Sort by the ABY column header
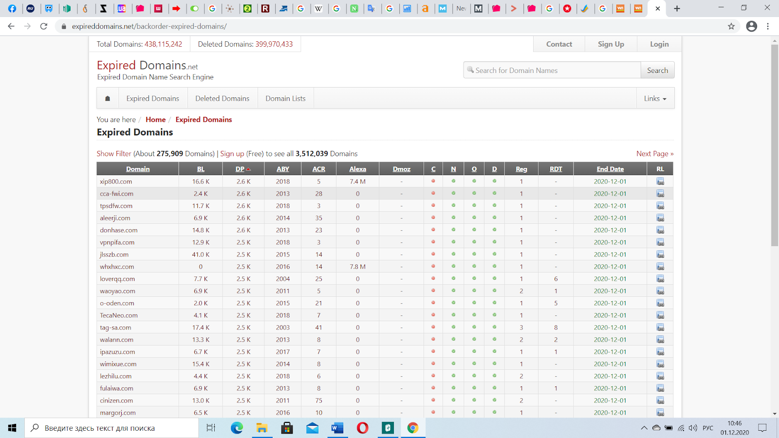Image resolution: width=779 pixels, height=438 pixels. pos(283,169)
